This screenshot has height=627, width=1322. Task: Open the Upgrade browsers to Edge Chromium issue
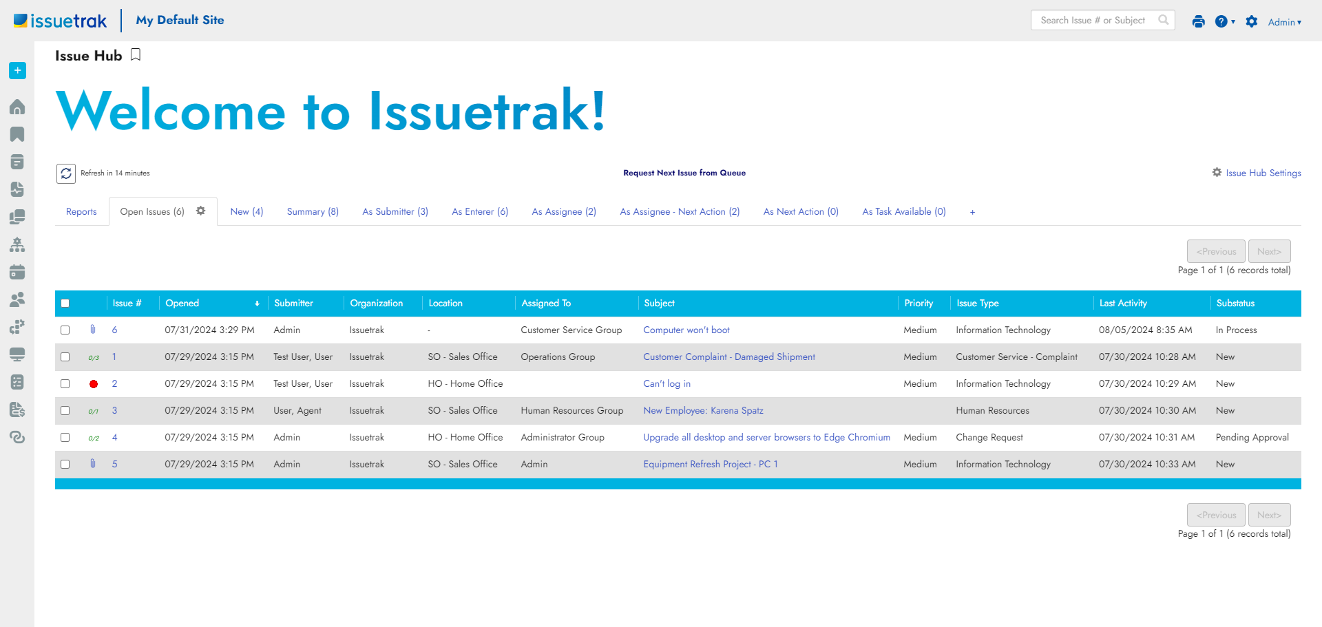point(766,438)
